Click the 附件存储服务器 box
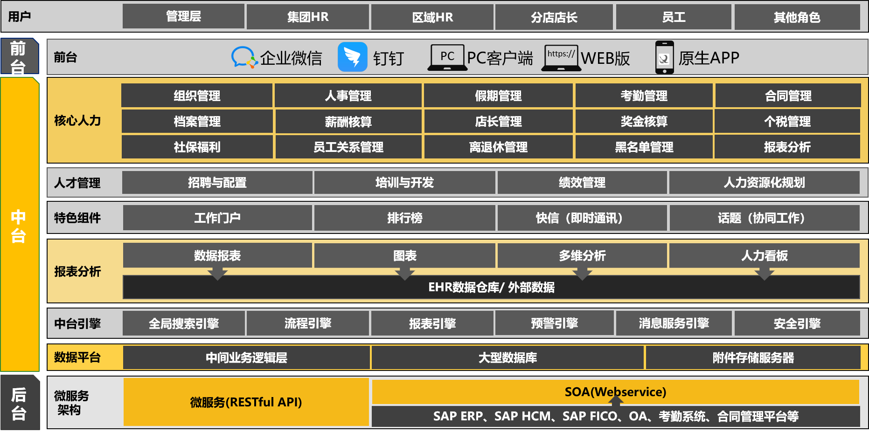The height and width of the screenshot is (432, 869). coord(753,357)
